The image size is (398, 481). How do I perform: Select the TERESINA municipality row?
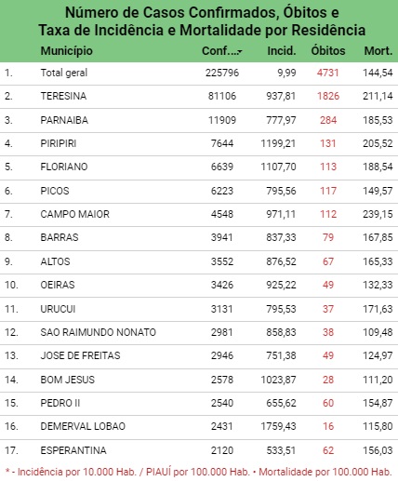[x=199, y=96]
